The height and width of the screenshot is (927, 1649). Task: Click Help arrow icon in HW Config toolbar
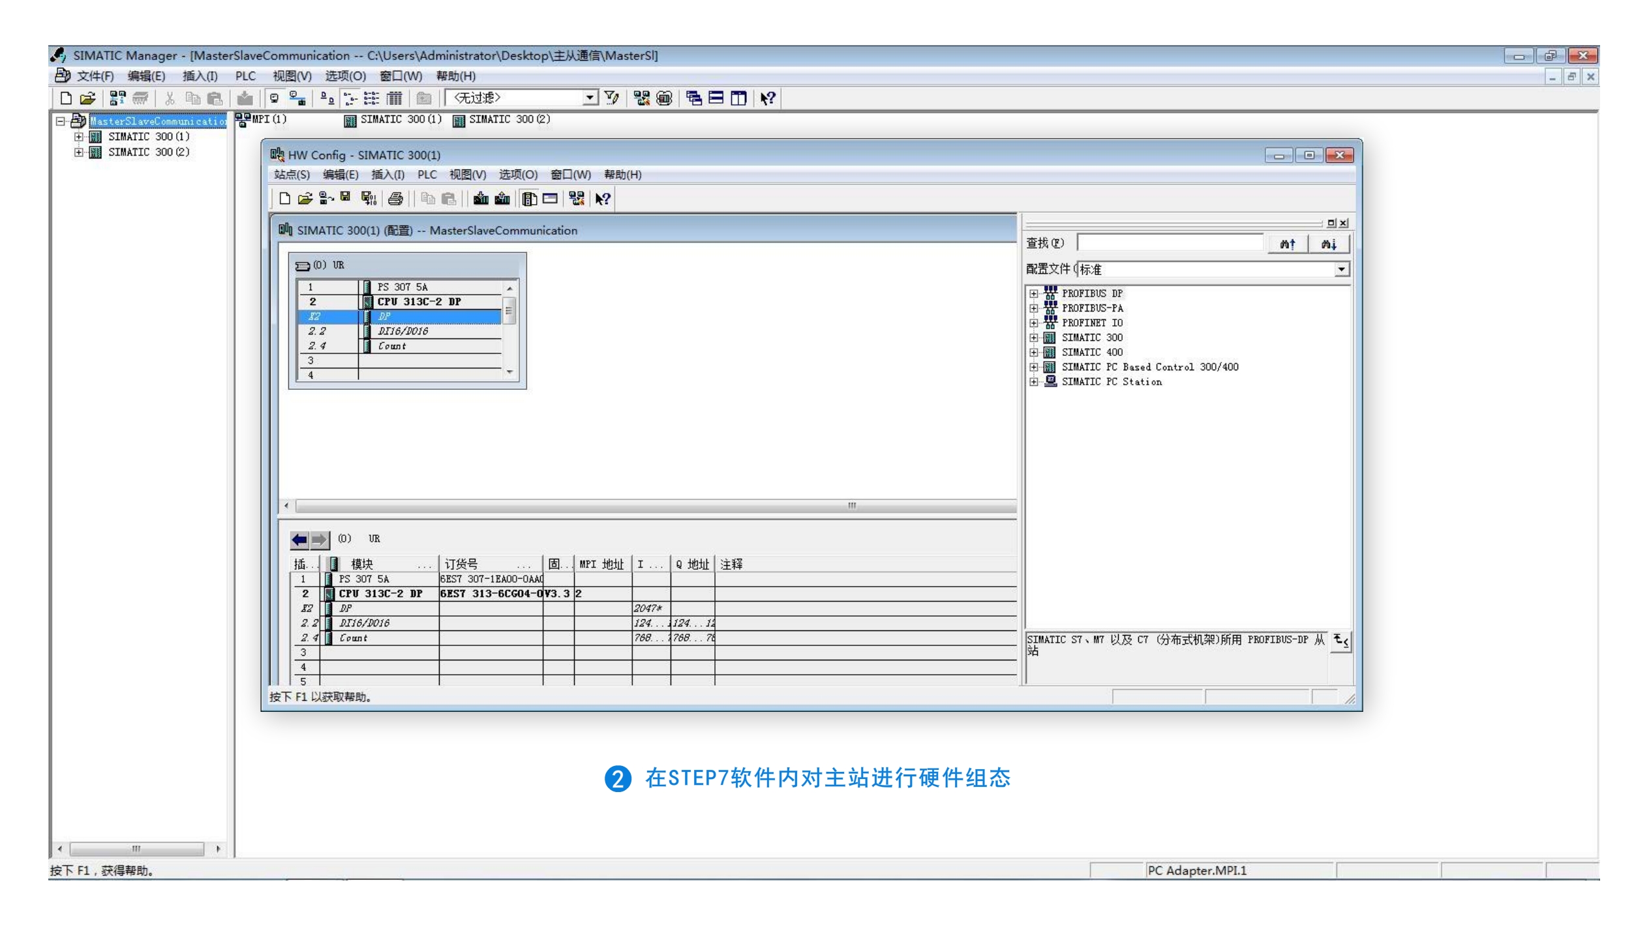pyautogui.click(x=603, y=199)
